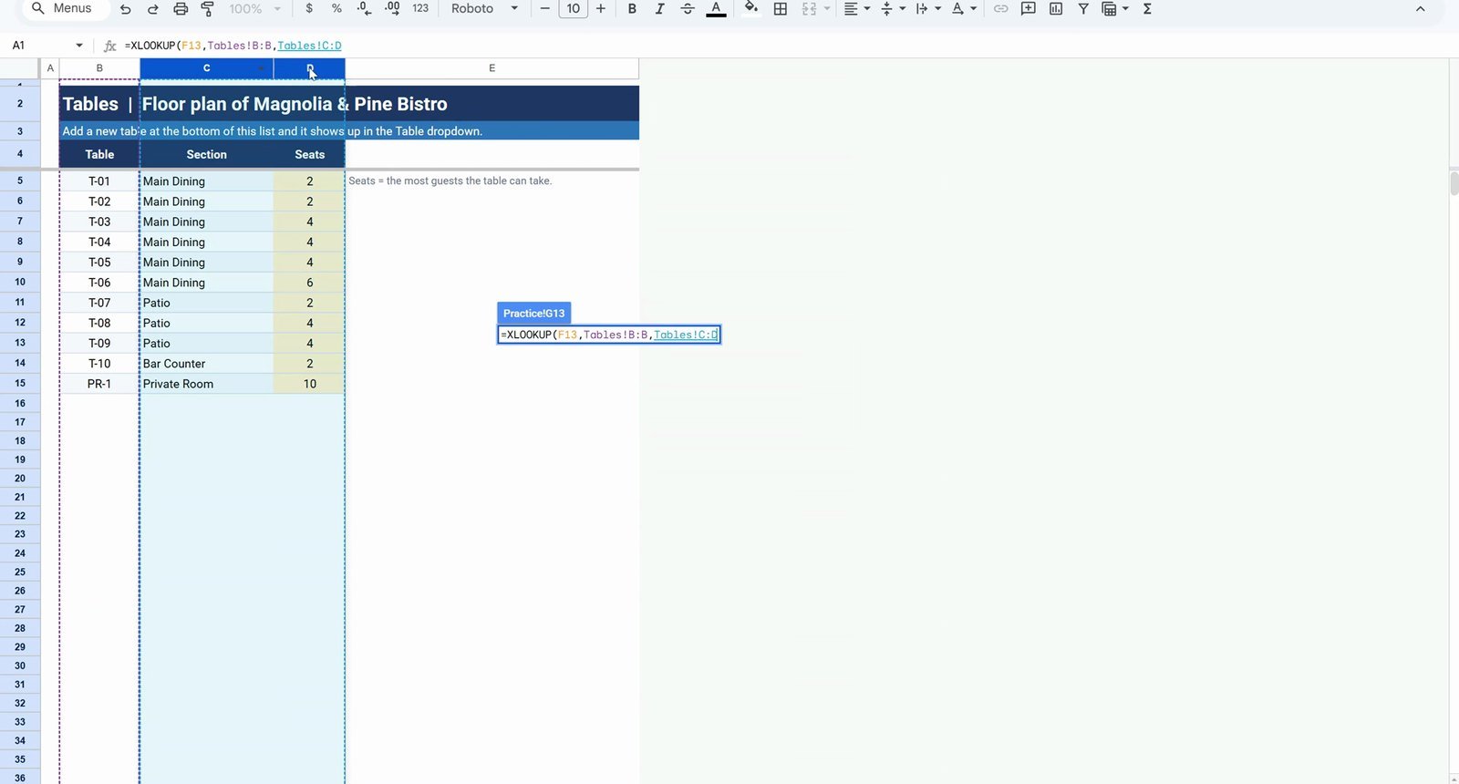Create a filter with the funnel icon
The width and height of the screenshot is (1459, 784).
click(x=1083, y=8)
